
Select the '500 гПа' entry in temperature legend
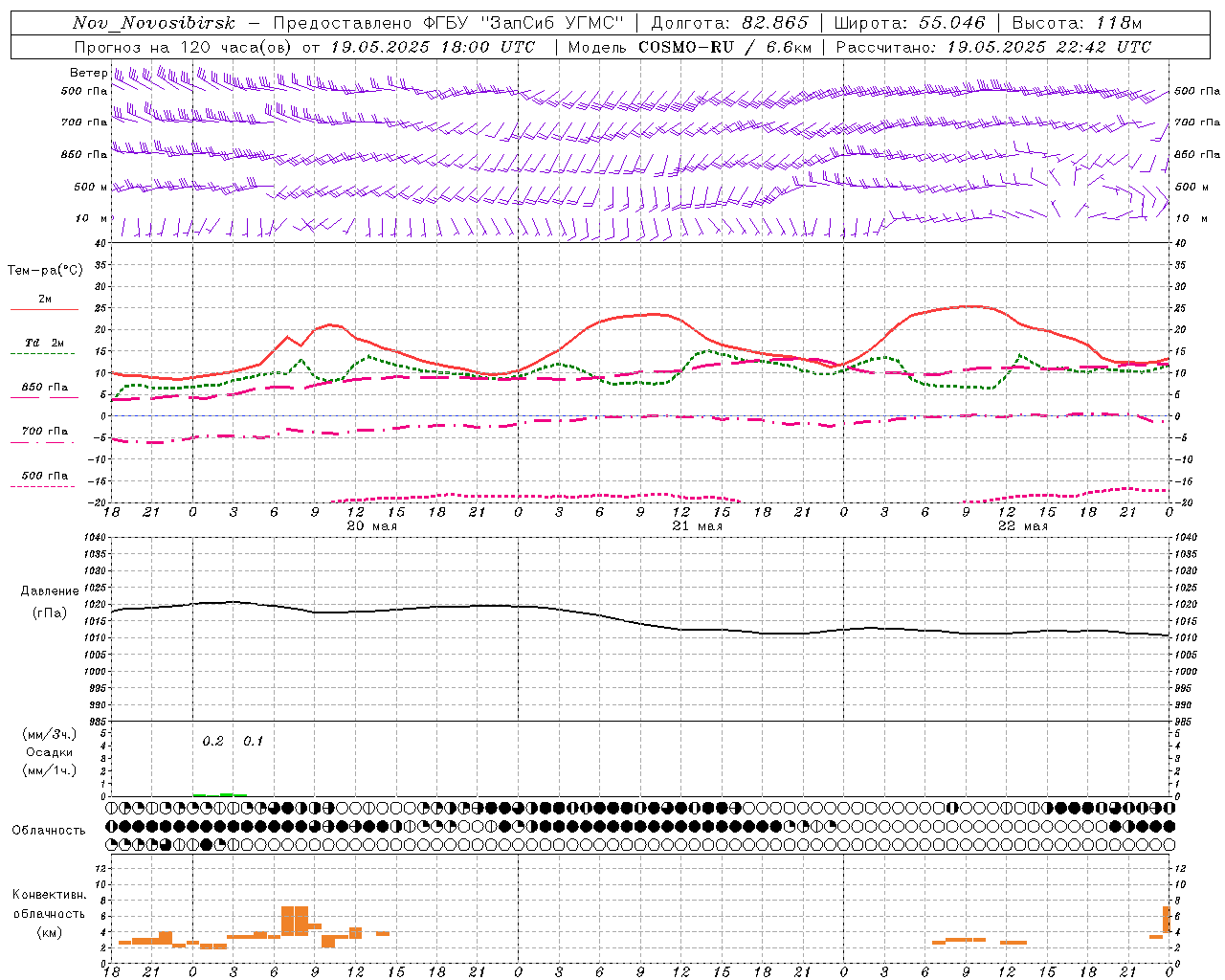pos(45,476)
